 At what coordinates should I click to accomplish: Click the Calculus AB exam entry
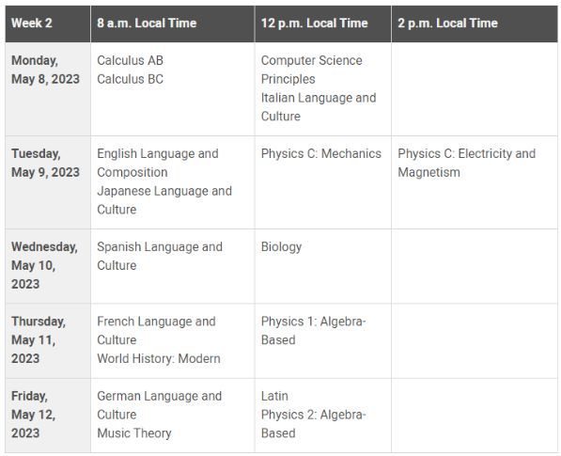click(x=131, y=60)
